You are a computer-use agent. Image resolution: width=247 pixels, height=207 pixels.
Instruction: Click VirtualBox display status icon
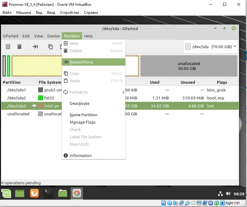(199, 203)
